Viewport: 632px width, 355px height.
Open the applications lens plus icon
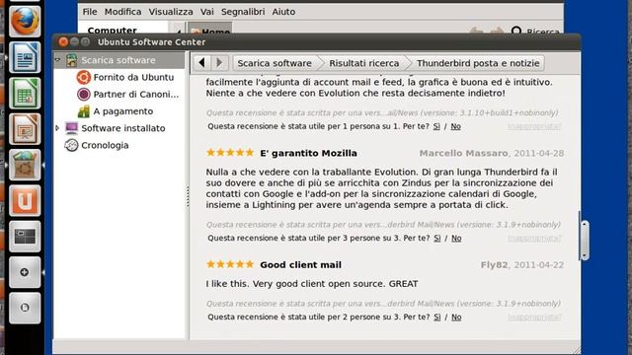pyautogui.click(x=25, y=272)
